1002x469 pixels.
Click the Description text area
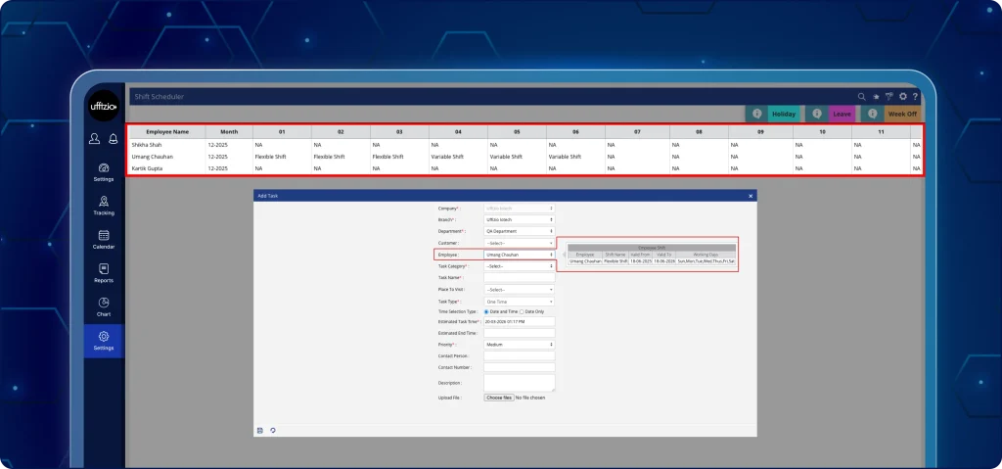tap(520, 383)
